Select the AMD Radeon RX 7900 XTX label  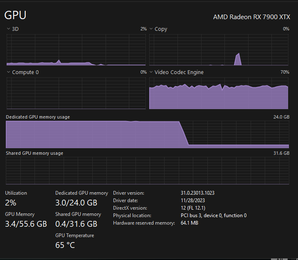tap(251, 17)
